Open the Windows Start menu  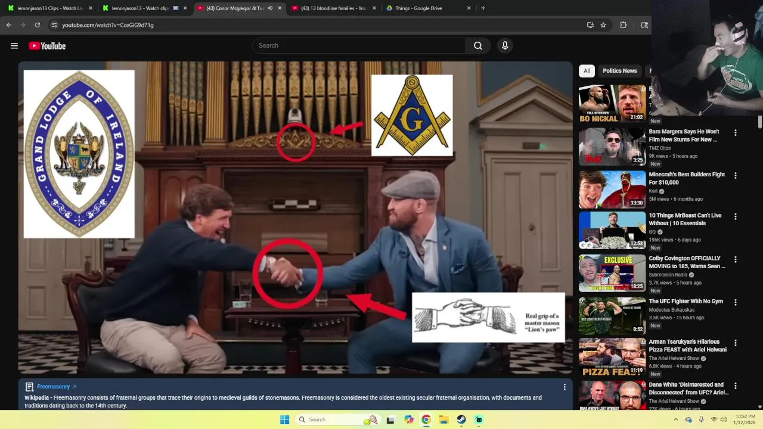[285, 419]
